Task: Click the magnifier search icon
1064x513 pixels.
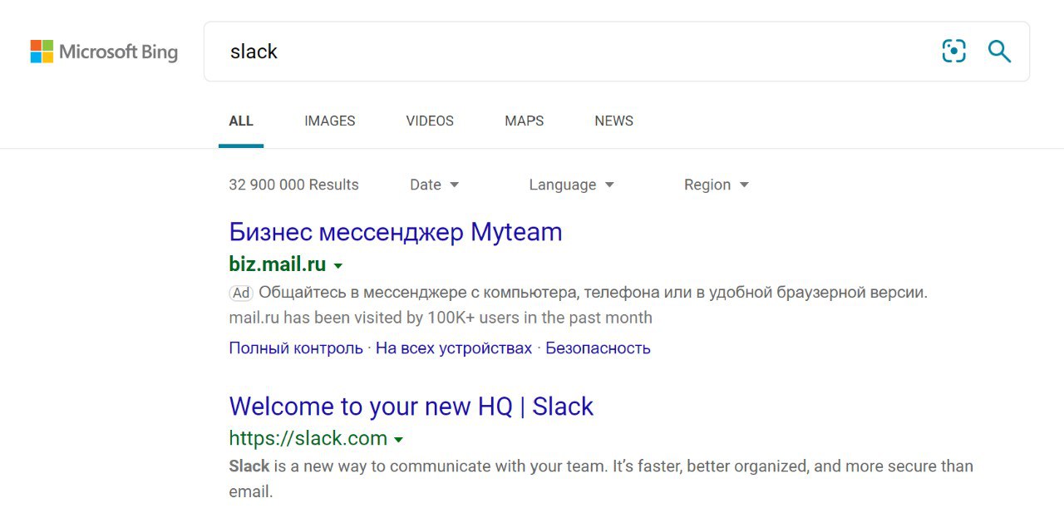Action: point(999,51)
